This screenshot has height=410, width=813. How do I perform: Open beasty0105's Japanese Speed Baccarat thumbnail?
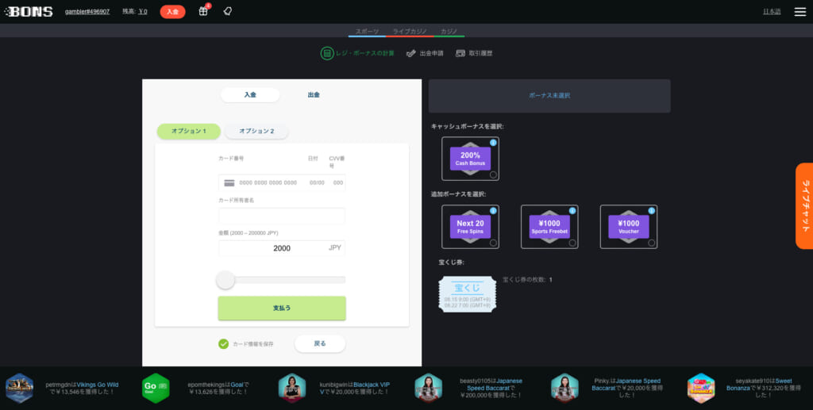(428, 389)
